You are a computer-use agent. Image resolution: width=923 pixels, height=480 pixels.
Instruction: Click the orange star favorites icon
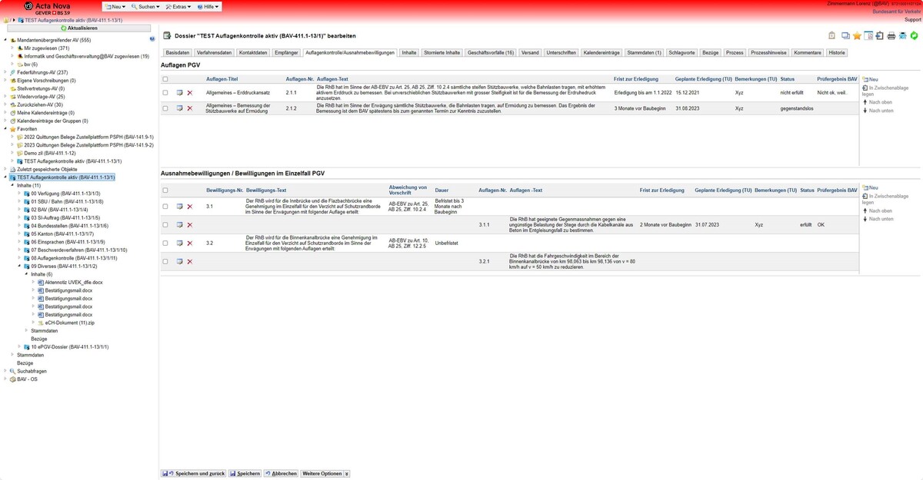click(x=857, y=36)
